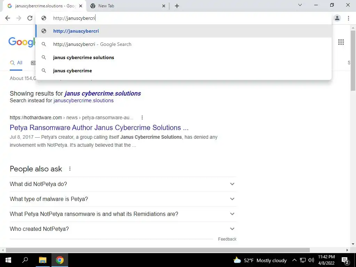Select the http://januscybercri URL suggestion
356x267 pixels.
click(184, 31)
